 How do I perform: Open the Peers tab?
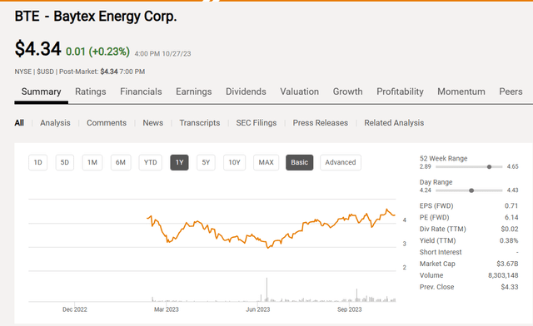coord(511,91)
